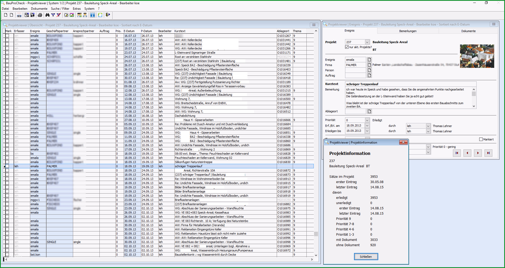Click the colored overlapping circles icon
The width and height of the screenshot is (505, 268).
[x=72, y=15]
